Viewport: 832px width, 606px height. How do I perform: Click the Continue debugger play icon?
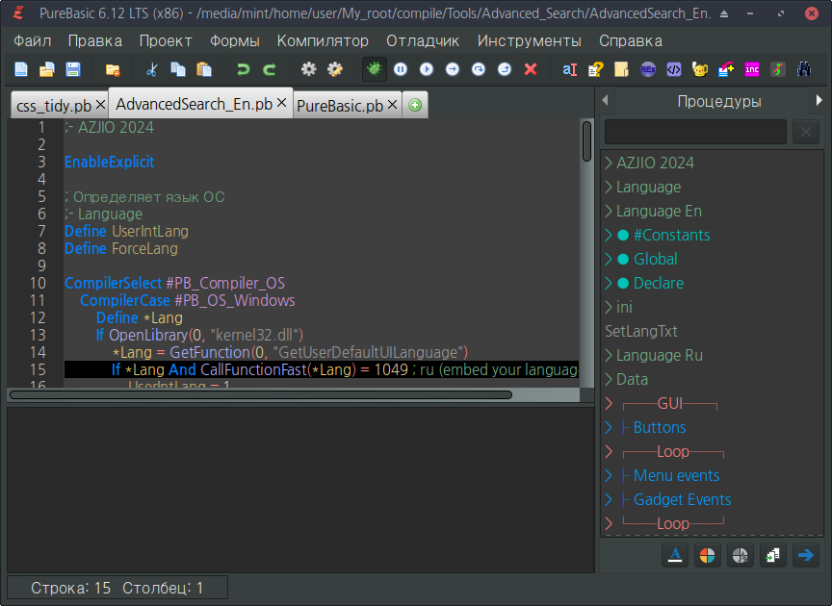[427, 69]
